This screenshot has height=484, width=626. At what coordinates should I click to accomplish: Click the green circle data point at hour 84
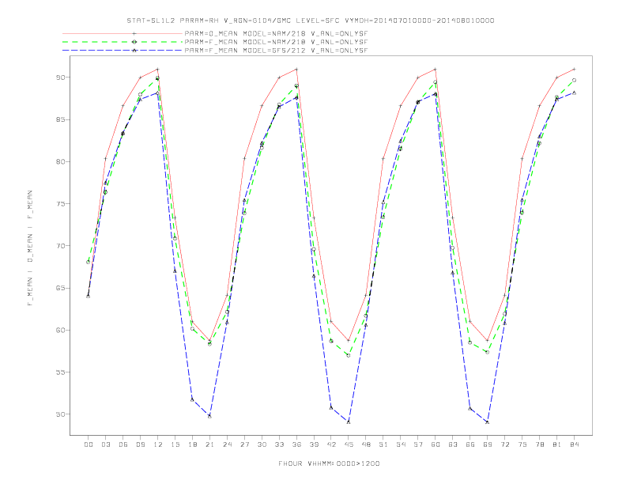coord(575,80)
